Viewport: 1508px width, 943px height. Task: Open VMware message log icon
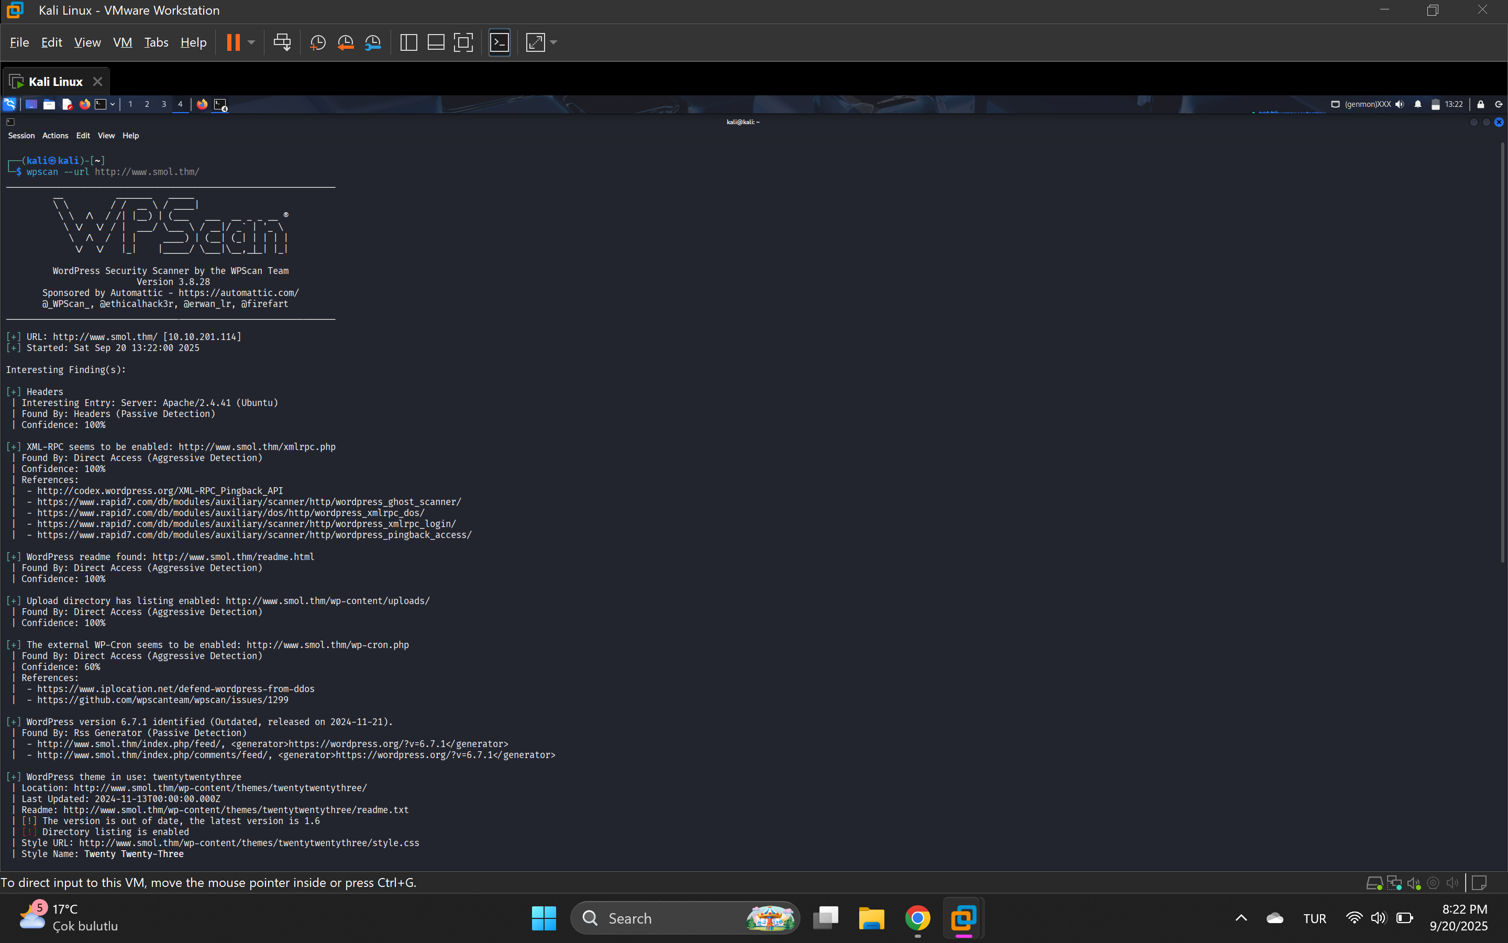click(1479, 883)
